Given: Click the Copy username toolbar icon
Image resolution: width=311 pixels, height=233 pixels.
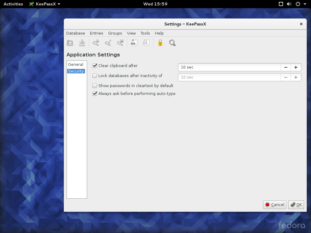Looking at the screenshot, I should point(134,43).
